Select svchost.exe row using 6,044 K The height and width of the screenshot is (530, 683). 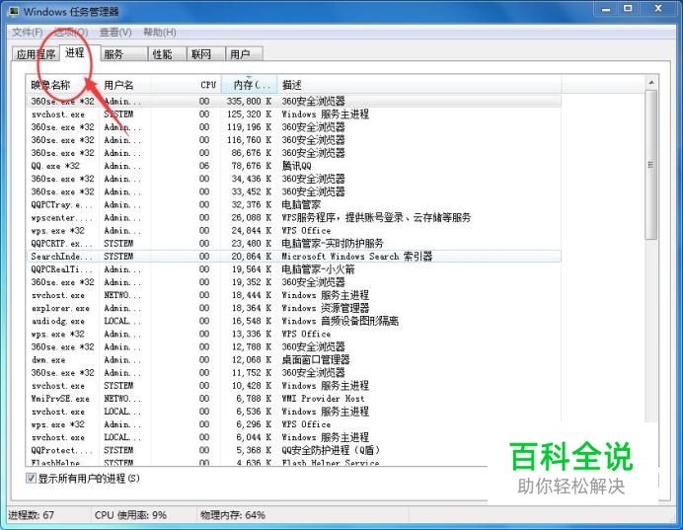point(293,437)
